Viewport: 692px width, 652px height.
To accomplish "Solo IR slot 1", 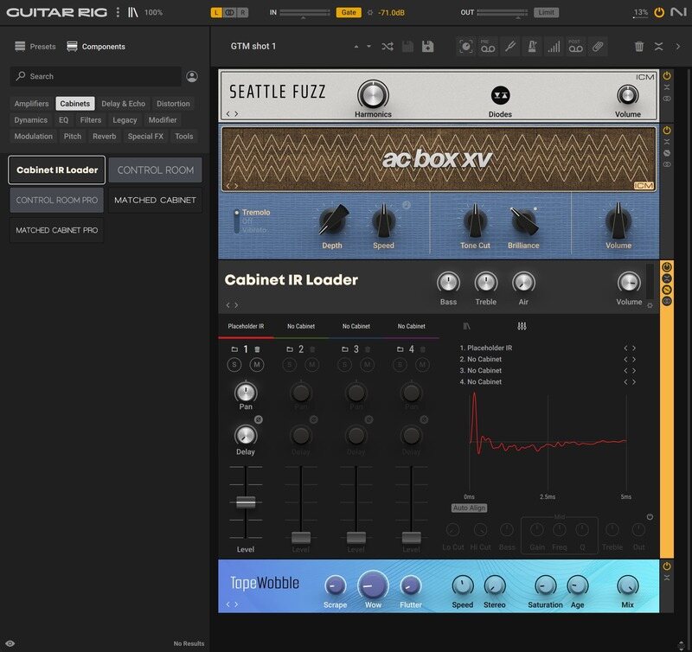I will click(x=234, y=364).
